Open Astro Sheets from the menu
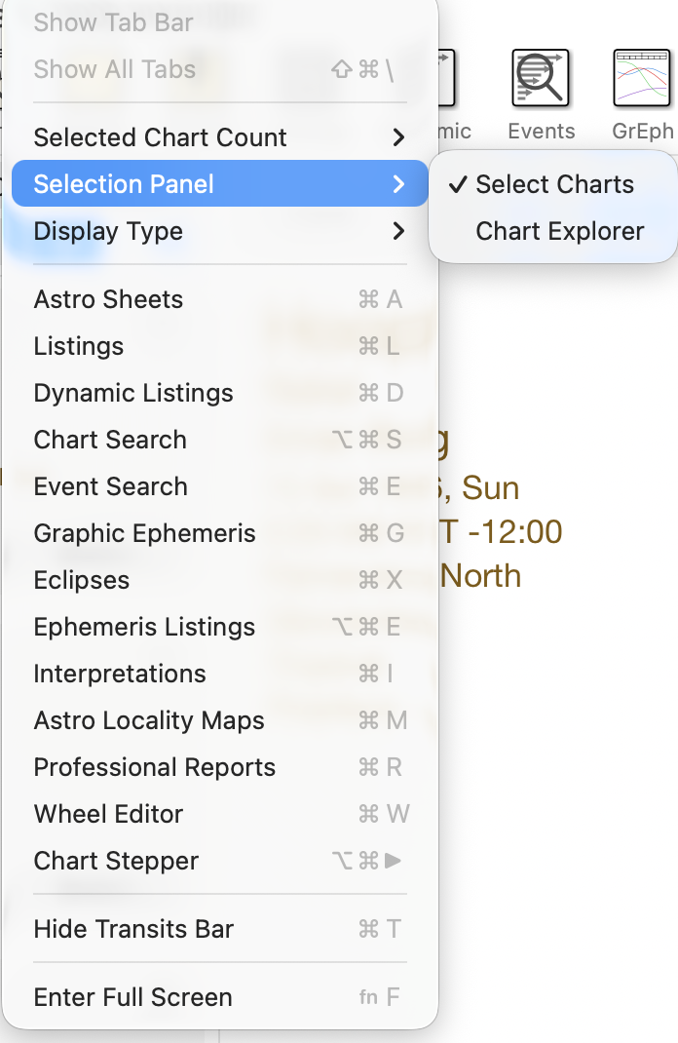Viewport: 678px width, 1043px height. tap(108, 299)
